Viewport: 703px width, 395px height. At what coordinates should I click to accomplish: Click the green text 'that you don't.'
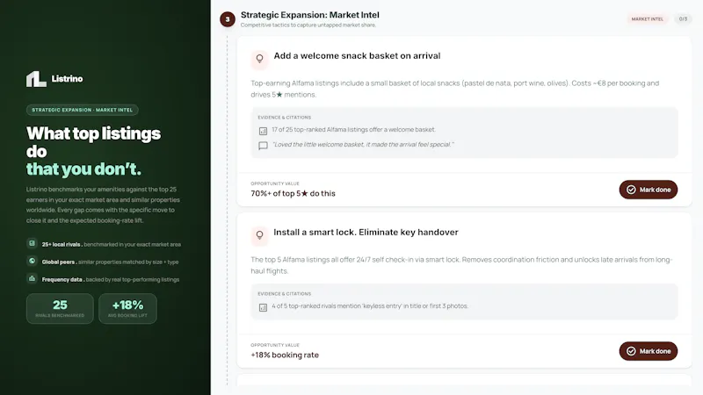[83, 169]
